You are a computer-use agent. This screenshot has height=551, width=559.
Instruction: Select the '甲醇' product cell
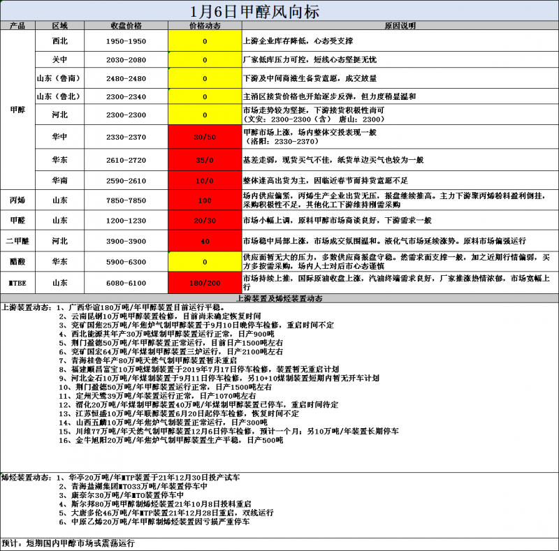click(x=17, y=110)
